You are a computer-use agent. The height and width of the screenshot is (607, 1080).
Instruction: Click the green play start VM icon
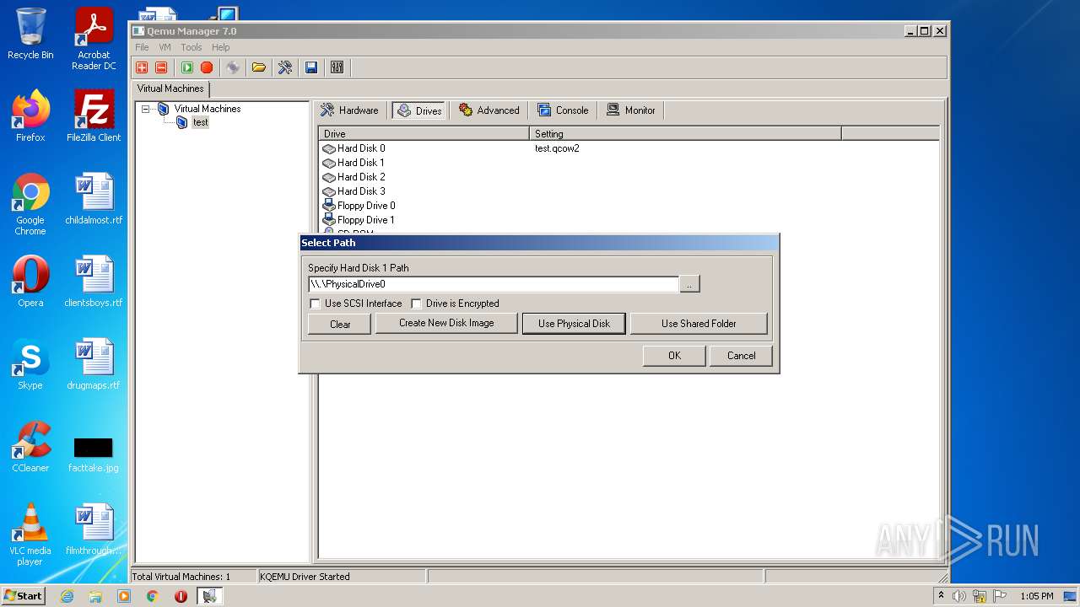(187, 67)
